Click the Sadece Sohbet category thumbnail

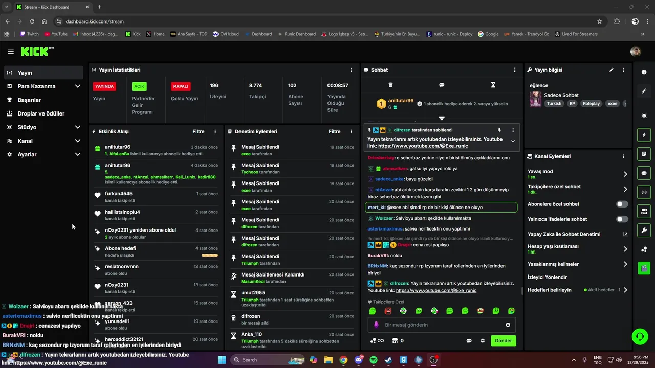pos(535,99)
